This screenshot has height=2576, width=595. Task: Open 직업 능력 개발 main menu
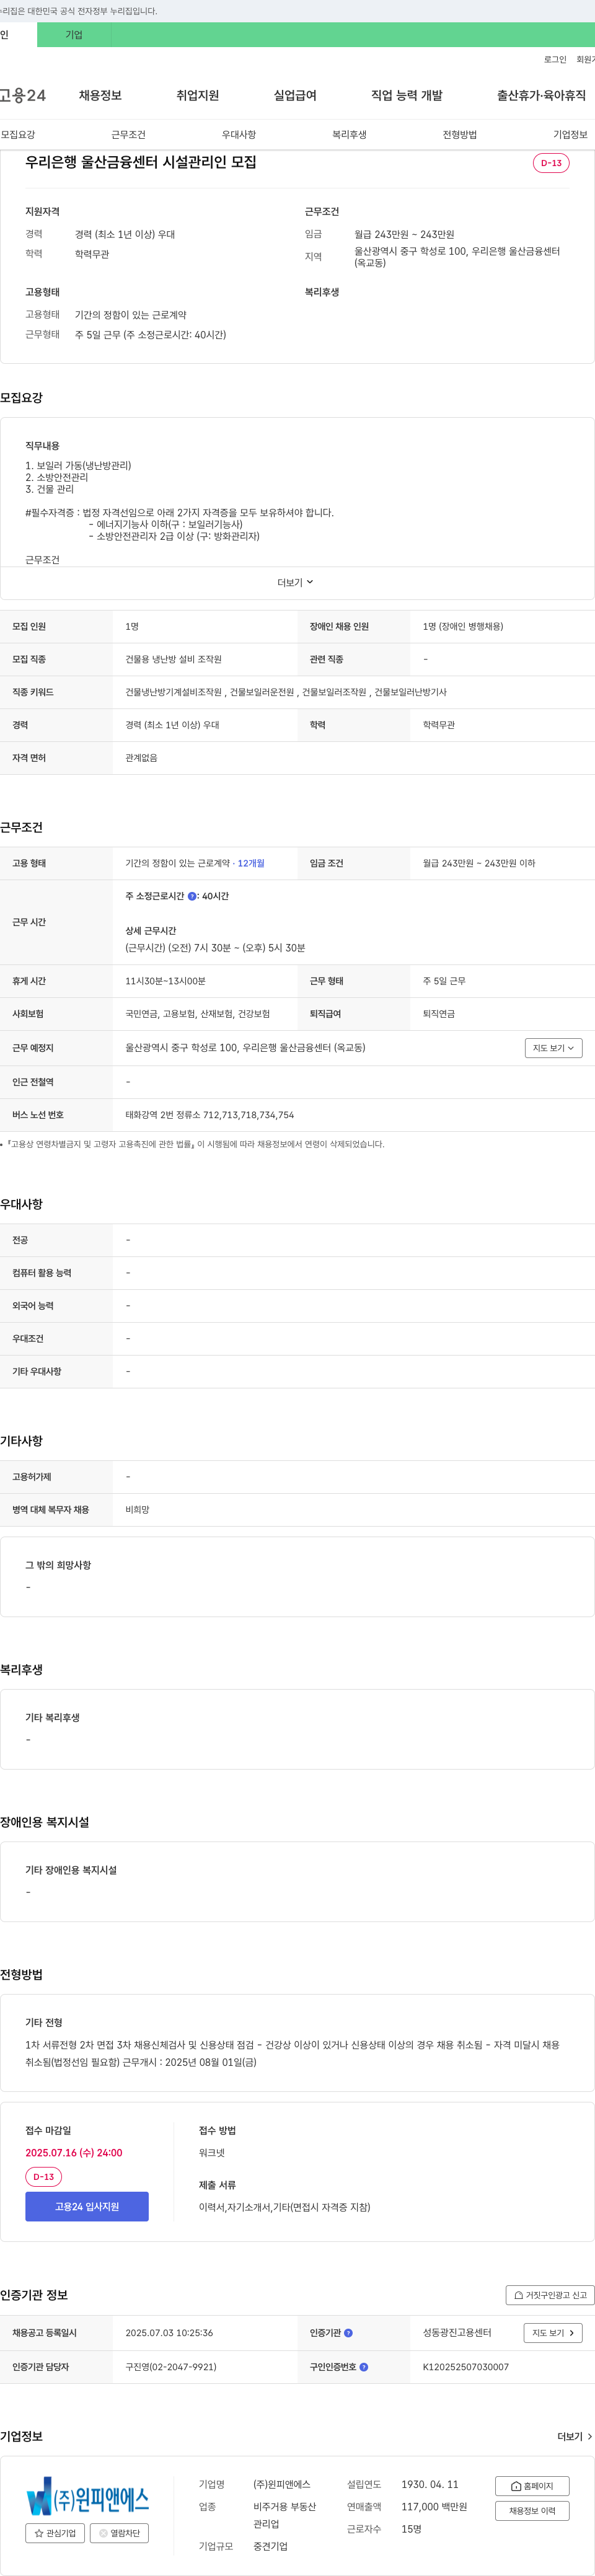pyautogui.click(x=407, y=95)
